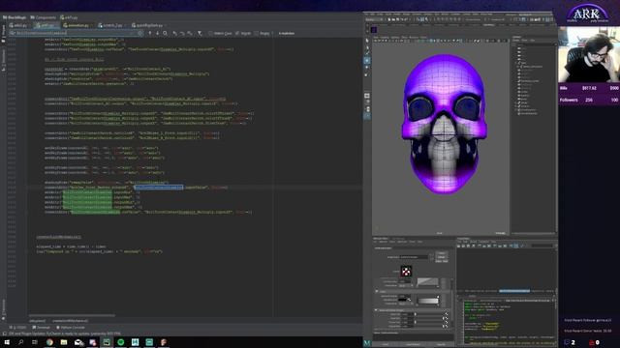Switch to the animation.py editor tab

pos(77,25)
